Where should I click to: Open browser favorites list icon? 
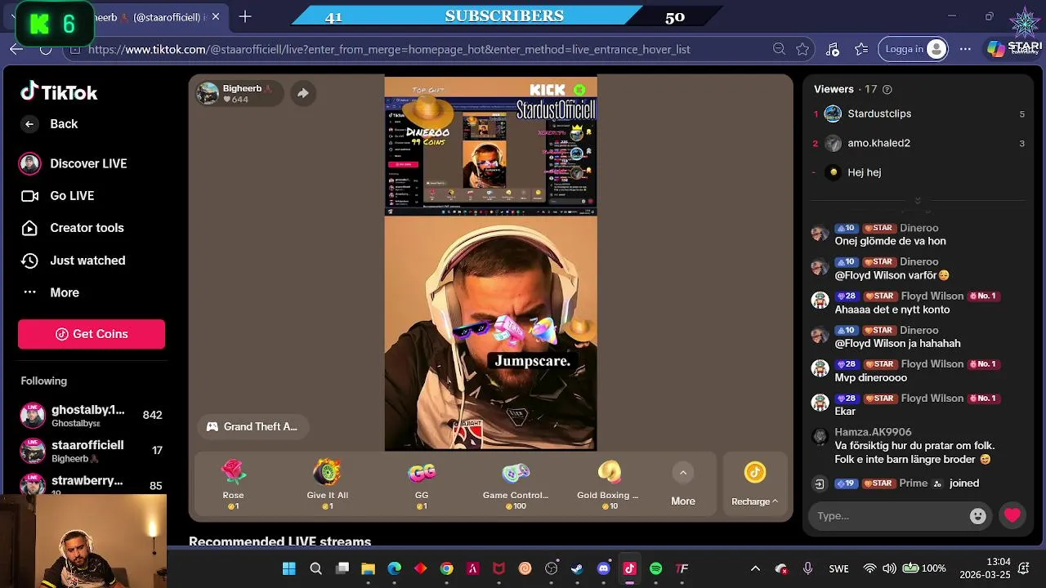tap(861, 50)
